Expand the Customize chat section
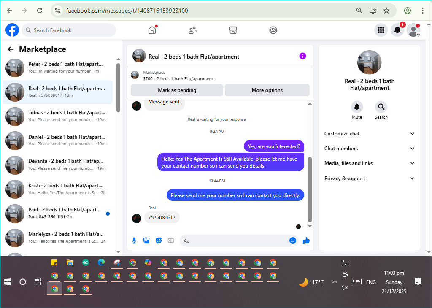The height and width of the screenshot is (308, 432). point(370,134)
